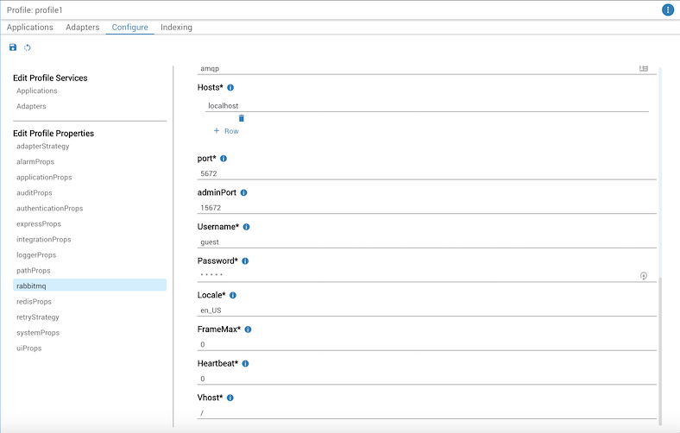
Task: Click the info icon next to Vhost
Action: tap(230, 398)
